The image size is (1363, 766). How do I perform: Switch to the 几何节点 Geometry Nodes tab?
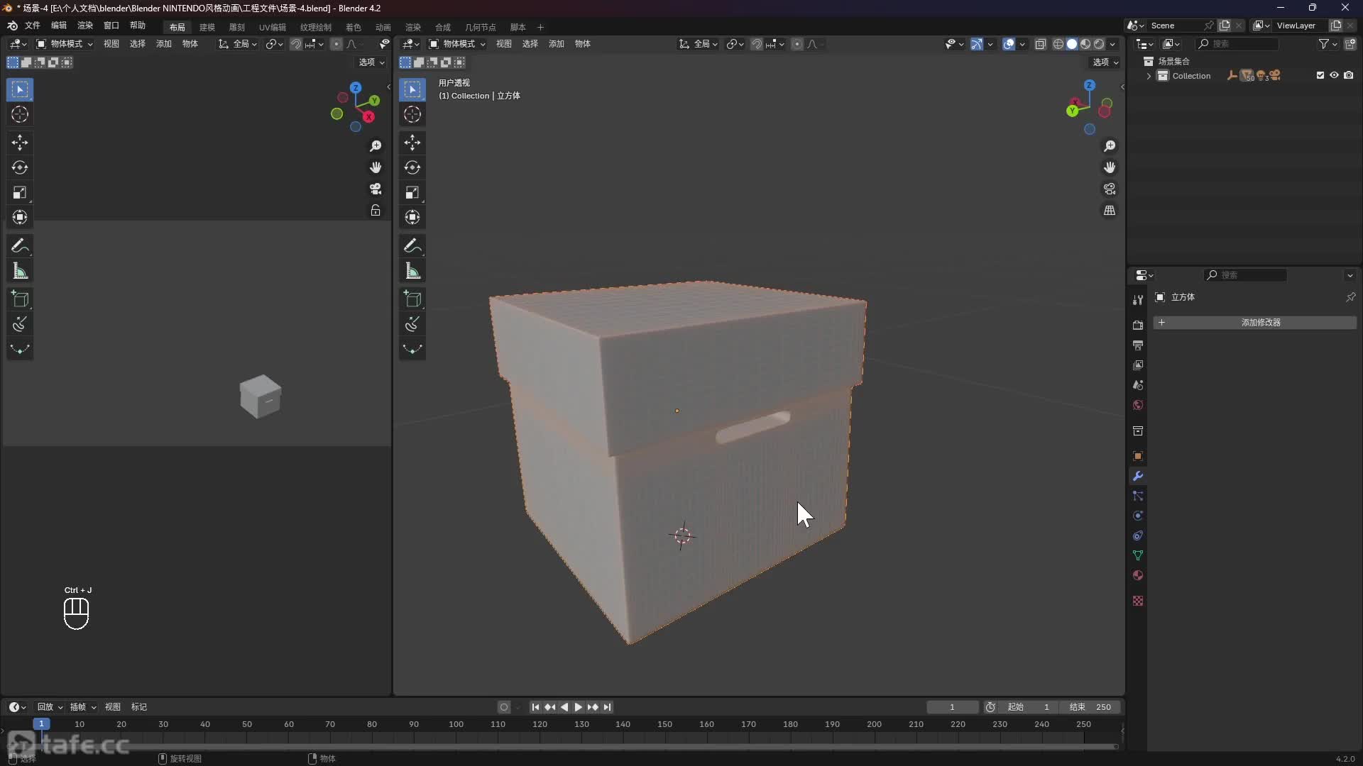[x=481, y=27]
